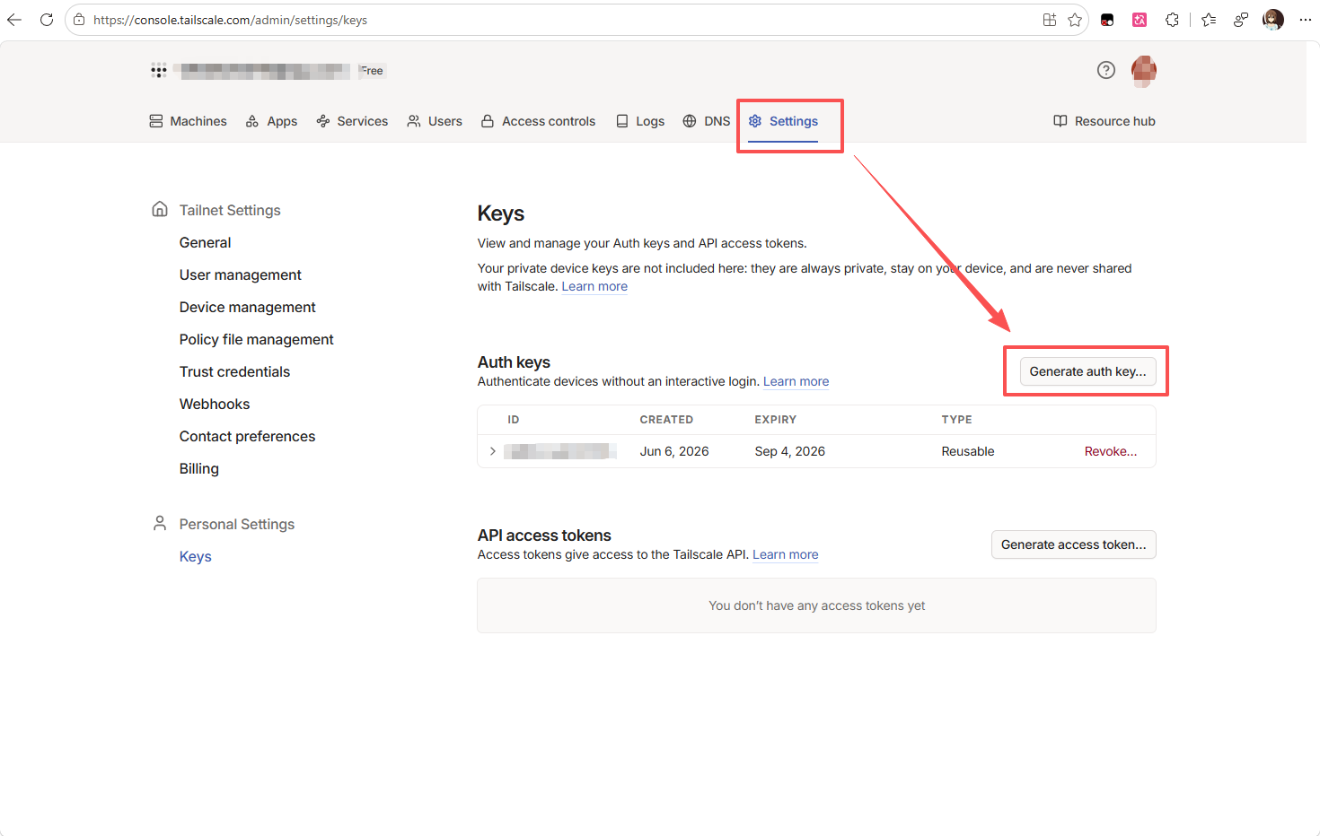The image size is (1320, 836).
Task: Open Learn more link under Auth keys
Action: coord(796,381)
